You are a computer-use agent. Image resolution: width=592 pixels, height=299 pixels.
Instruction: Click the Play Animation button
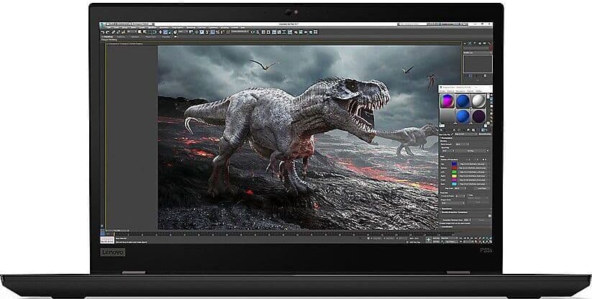point(468,239)
